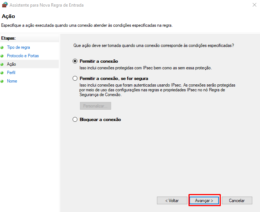The image size is (260, 212).
Task: Go back with the Voltar button
Action: tap(172, 201)
